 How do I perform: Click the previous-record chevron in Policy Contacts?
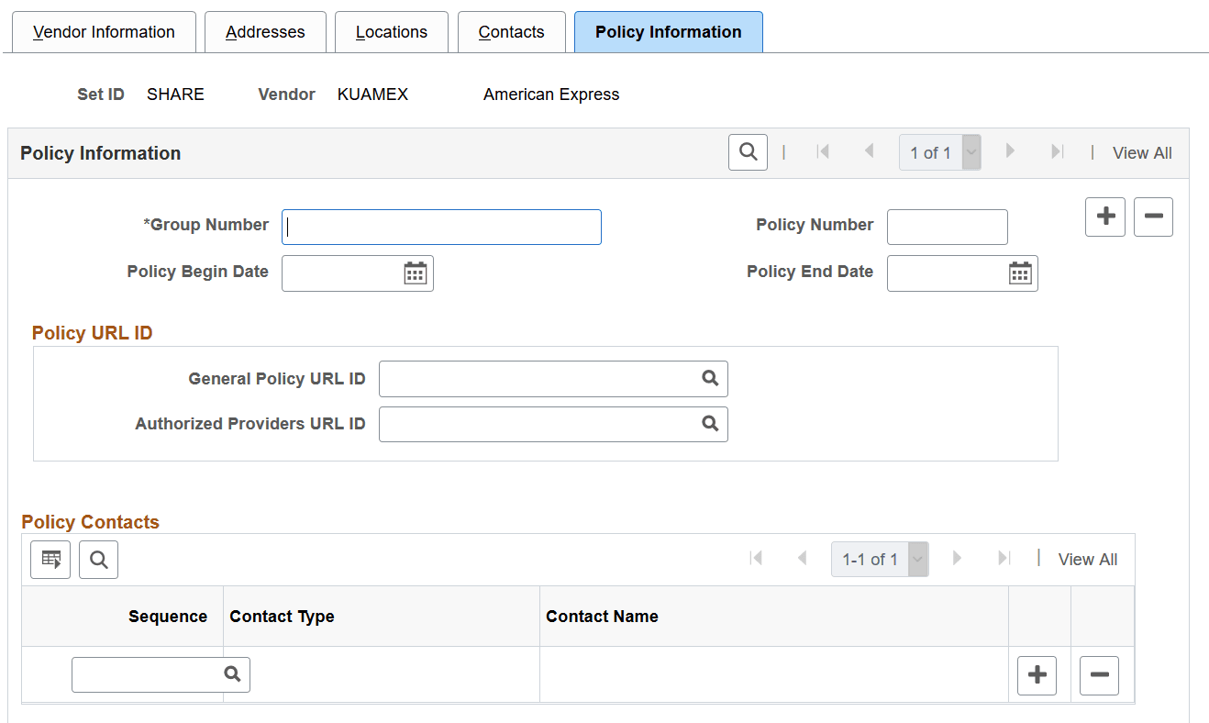click(x=801, y=559)
